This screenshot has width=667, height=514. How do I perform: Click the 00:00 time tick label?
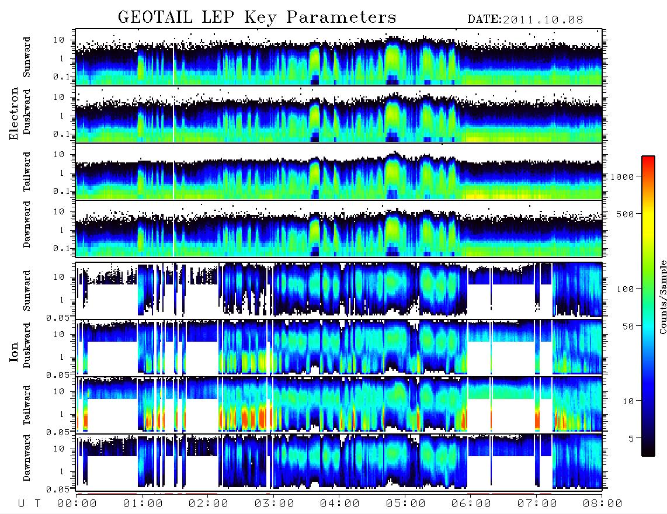[x=77, y=504]
